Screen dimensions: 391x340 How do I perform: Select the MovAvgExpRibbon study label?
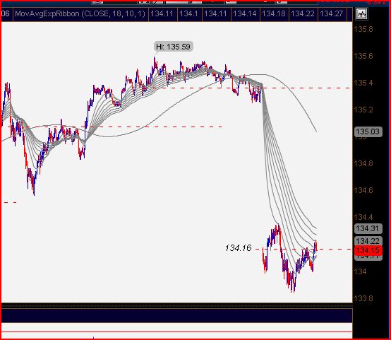pyautogui.click(x=80, y=13)
